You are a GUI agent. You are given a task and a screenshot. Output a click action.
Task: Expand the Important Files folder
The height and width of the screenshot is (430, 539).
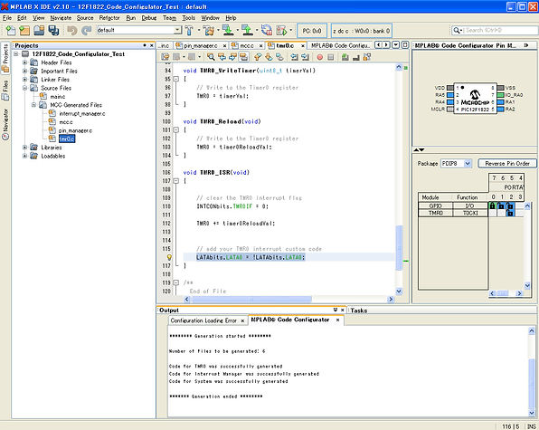pyautogui.click(x=24, y=71)
